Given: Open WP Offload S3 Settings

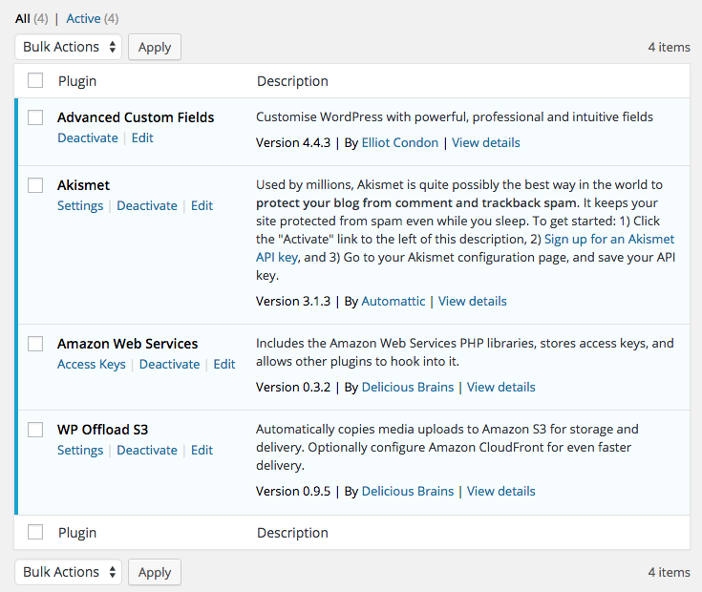Looking at the screenshot, I should pos(80,450).
